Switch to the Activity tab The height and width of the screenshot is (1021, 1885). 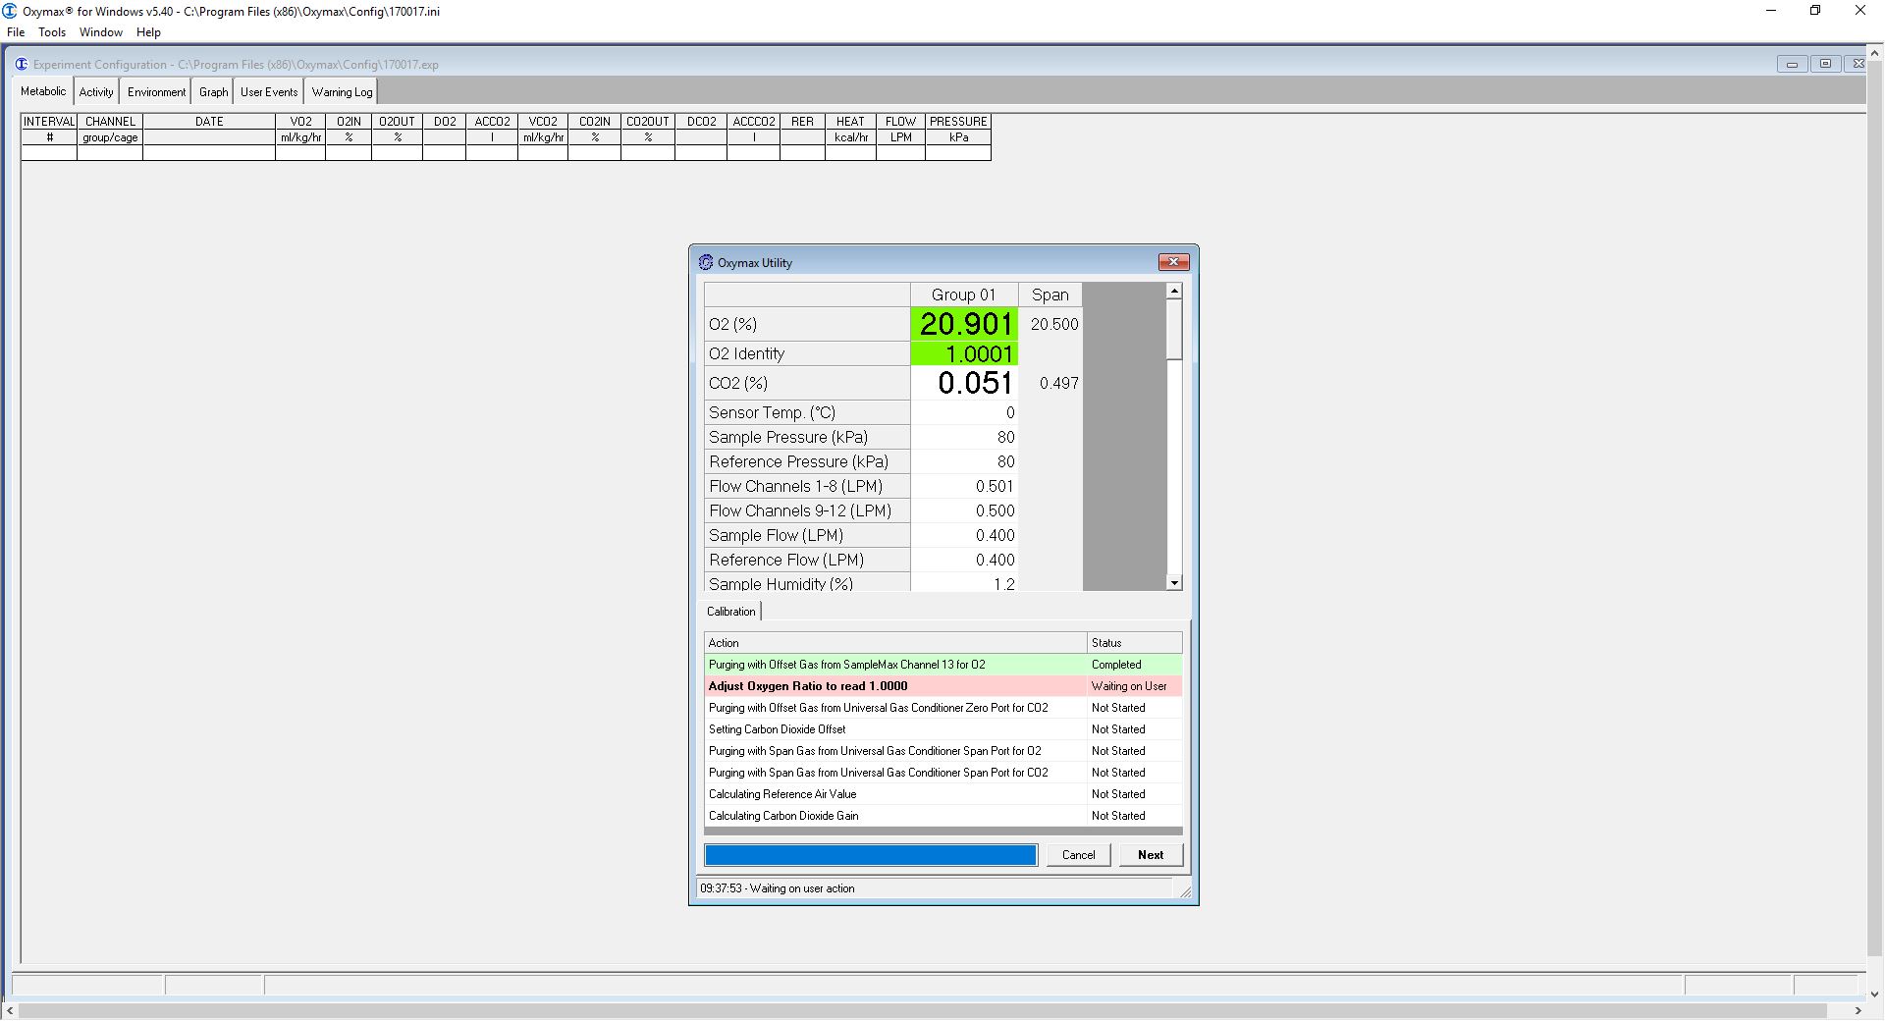(x=96, y=92)
